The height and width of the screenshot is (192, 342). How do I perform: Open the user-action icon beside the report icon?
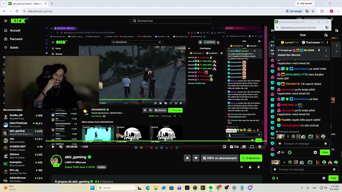click(259, 167)
